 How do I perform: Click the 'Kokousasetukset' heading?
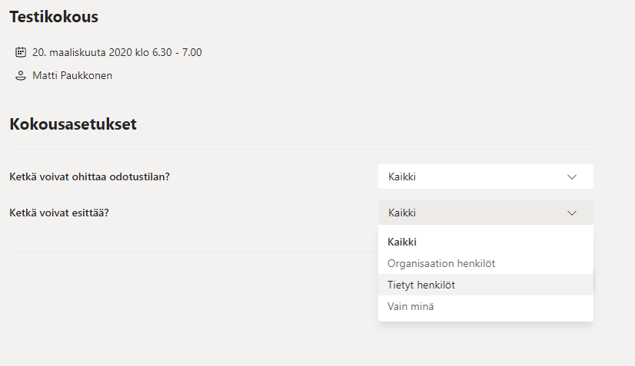click(x=73, y=124)
